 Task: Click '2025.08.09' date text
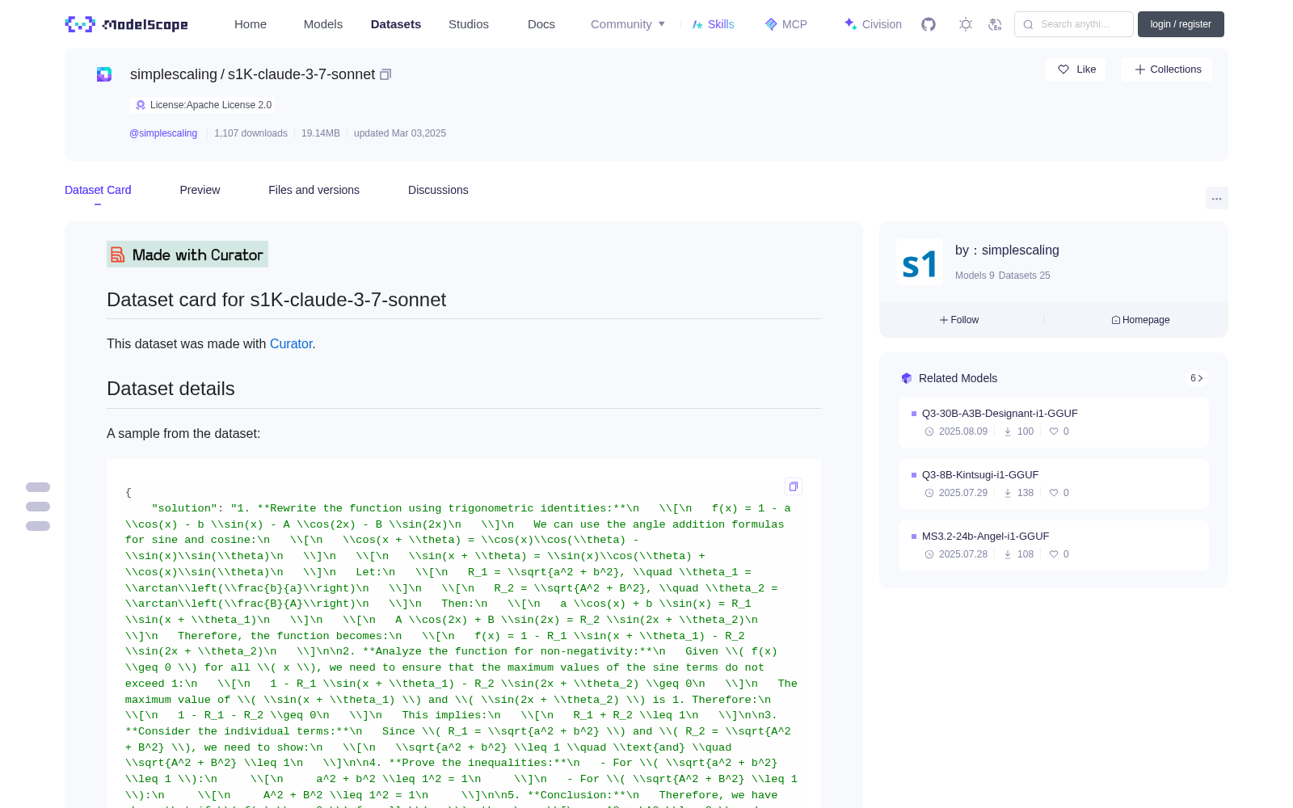click(963, 431)
